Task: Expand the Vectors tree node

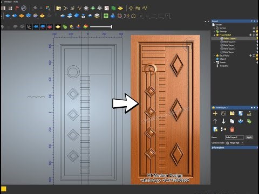Action: pyautogui.click(x=214, y=28)
